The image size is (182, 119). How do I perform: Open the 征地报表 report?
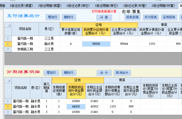pyautogui.click(x=169, y=17)
